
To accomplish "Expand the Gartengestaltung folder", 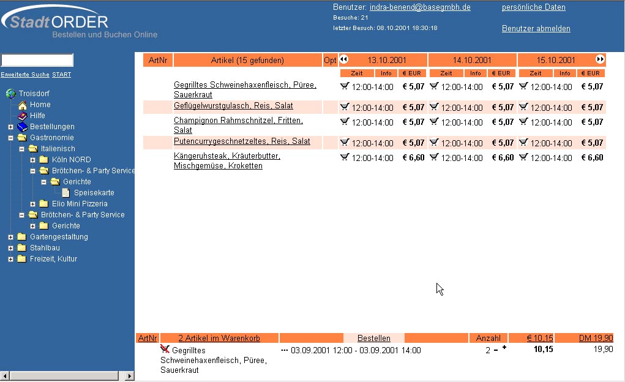I will (x=10, y=237).
